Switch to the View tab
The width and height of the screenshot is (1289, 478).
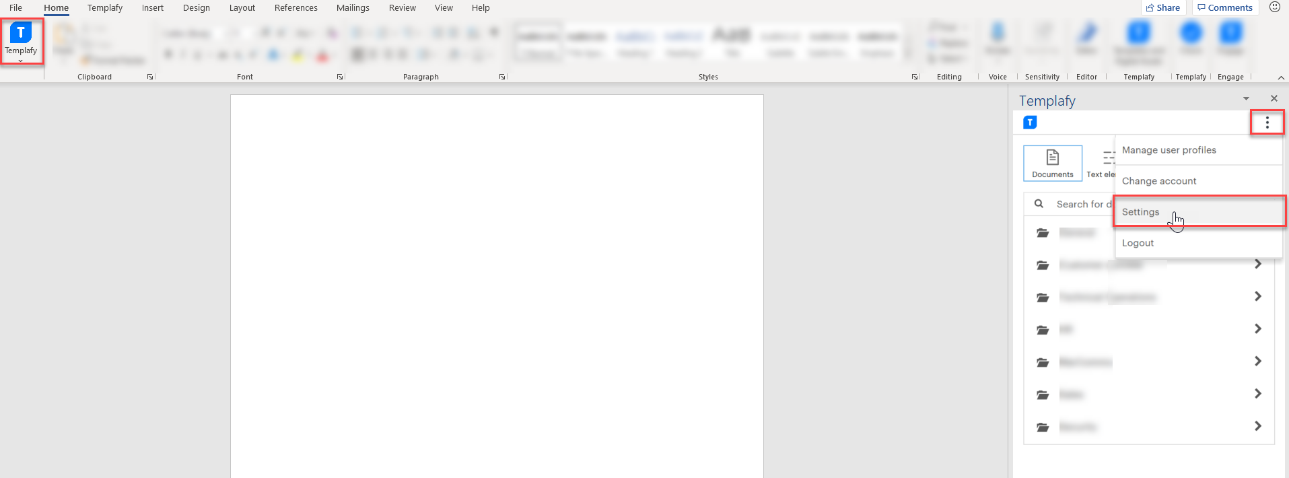444,8
